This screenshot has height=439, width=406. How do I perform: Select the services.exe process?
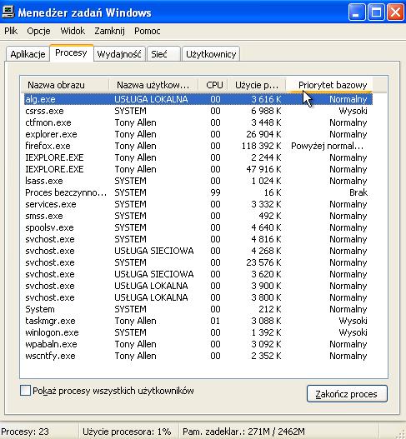click(x=198, y=204)
